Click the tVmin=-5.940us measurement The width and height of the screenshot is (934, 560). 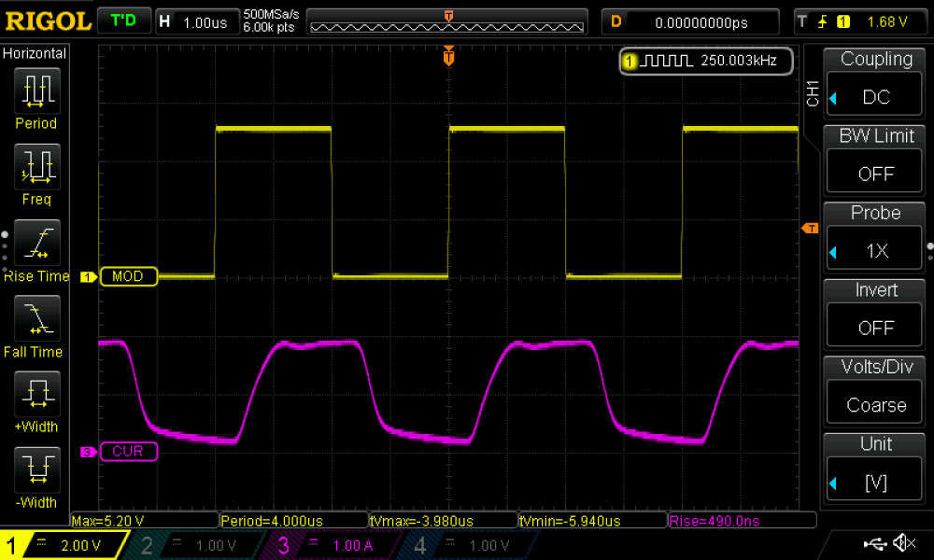(593, 521)
